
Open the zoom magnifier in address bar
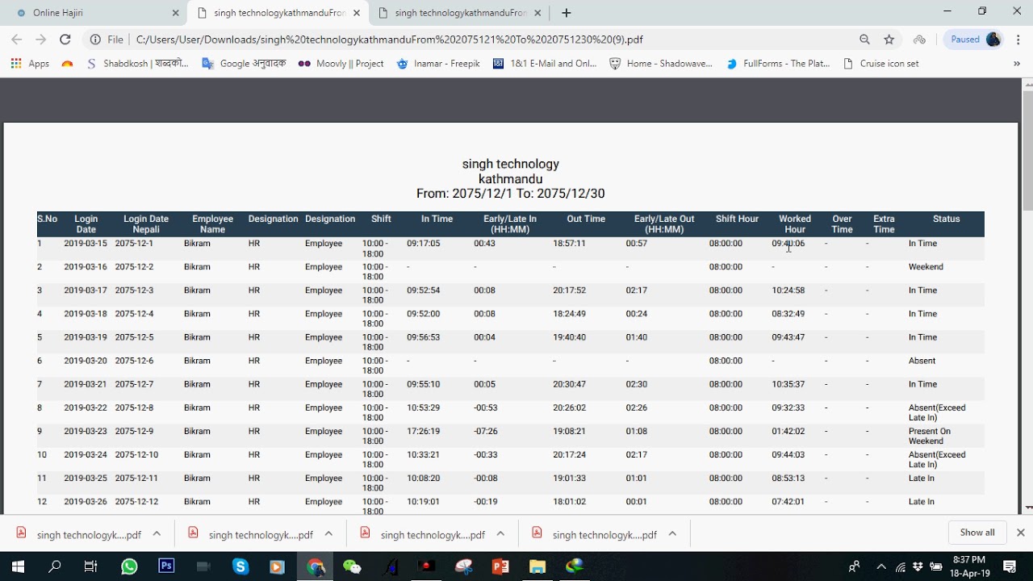[864, 40]
